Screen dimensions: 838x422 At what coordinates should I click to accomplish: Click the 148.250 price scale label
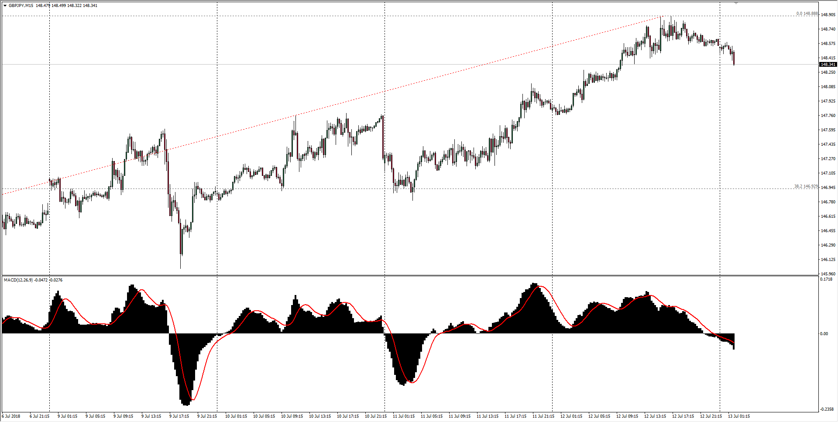tap(828, 72)
